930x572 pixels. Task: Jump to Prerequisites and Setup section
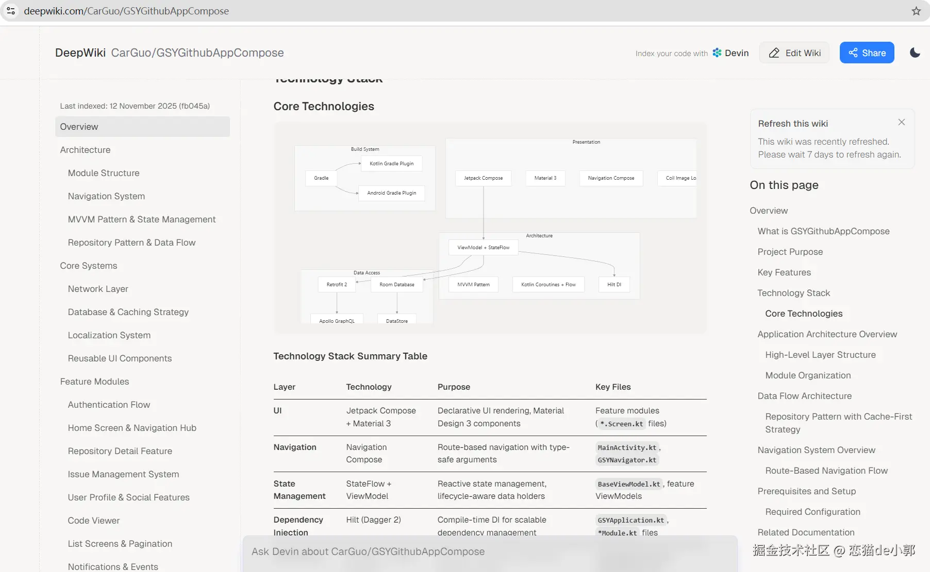(806, 491)
